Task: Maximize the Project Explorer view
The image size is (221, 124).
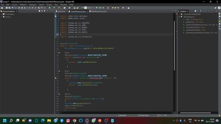Action: pyautogui.click(x=52, y=11)
